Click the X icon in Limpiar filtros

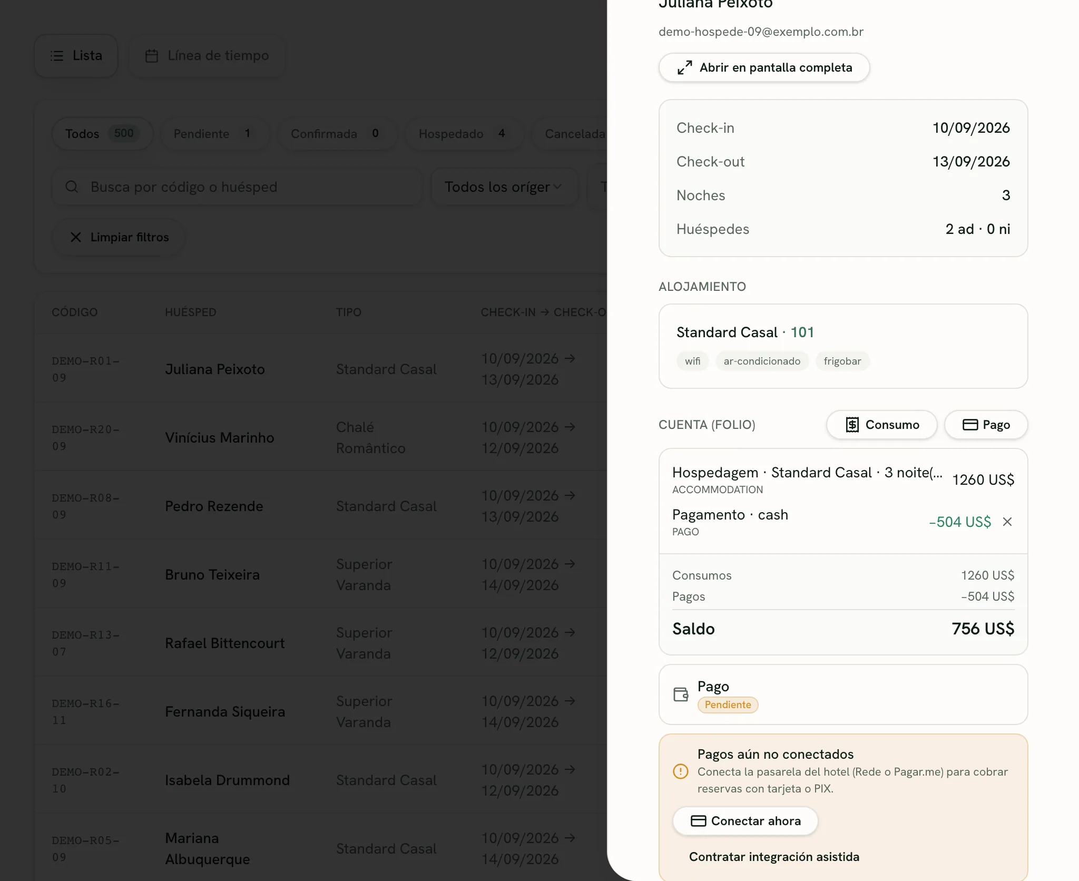[x=76, y=237]
